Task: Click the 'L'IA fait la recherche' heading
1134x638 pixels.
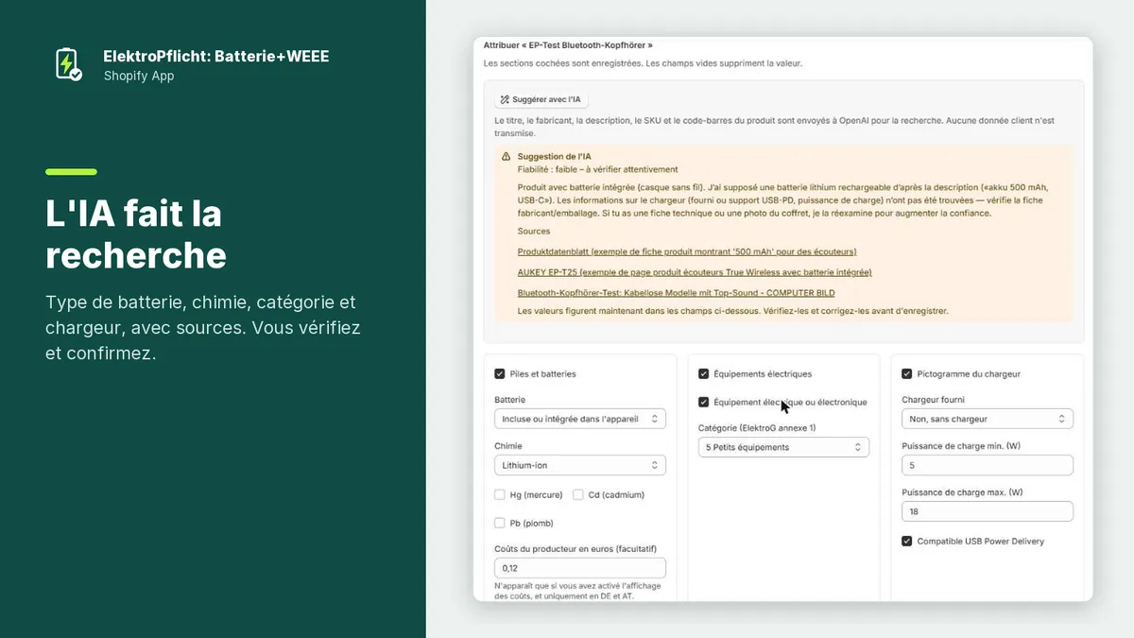Action: 136,234
